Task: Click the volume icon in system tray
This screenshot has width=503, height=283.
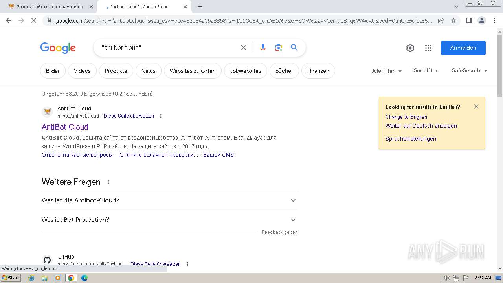Action: (446, 278)
